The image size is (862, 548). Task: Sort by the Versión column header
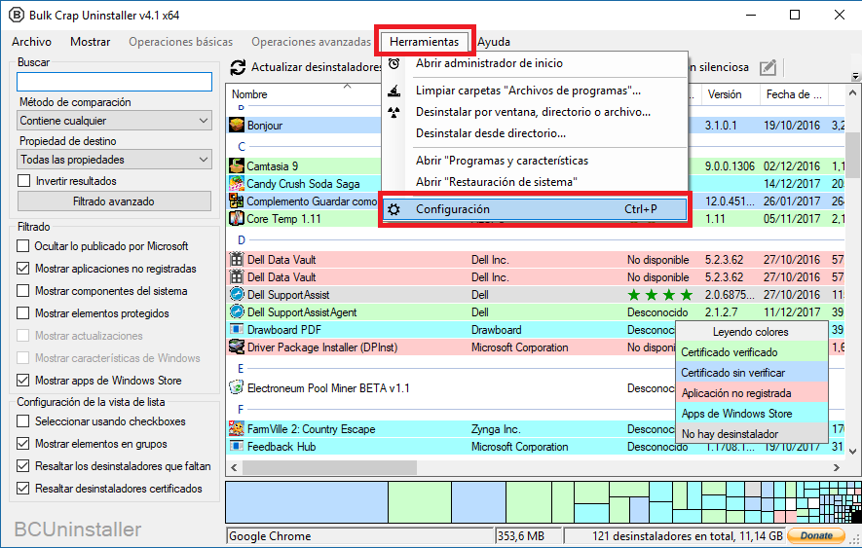pyautogui.click(x=731, y=94)
